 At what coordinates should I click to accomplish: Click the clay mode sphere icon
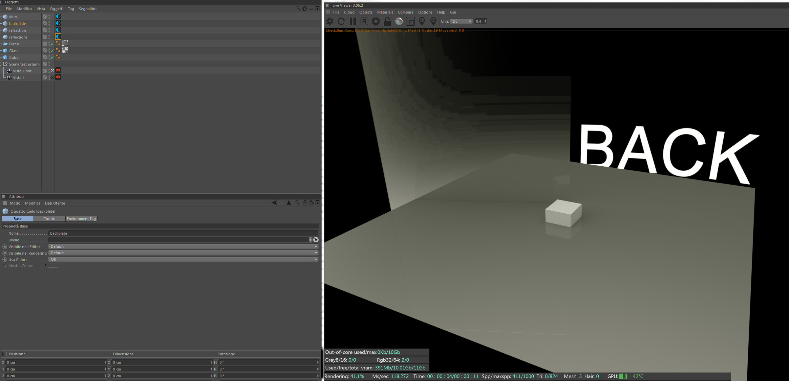click(x=399, y=21)
